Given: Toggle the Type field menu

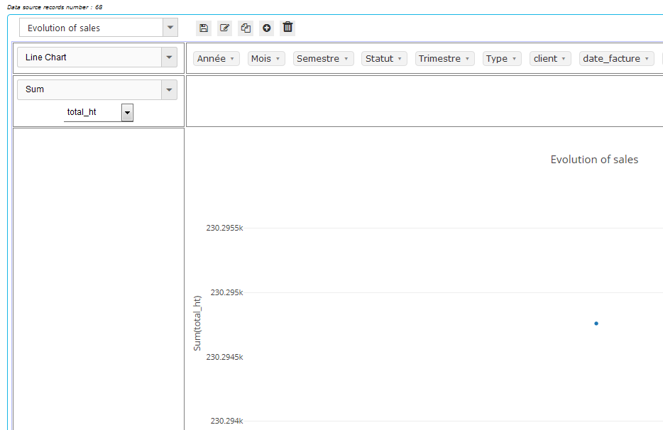Looking at the screenshot, I should pyautogui.click(x=501, y=58).
